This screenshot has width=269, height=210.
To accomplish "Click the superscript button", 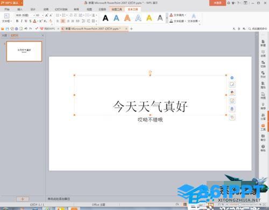I will [40, 21].
